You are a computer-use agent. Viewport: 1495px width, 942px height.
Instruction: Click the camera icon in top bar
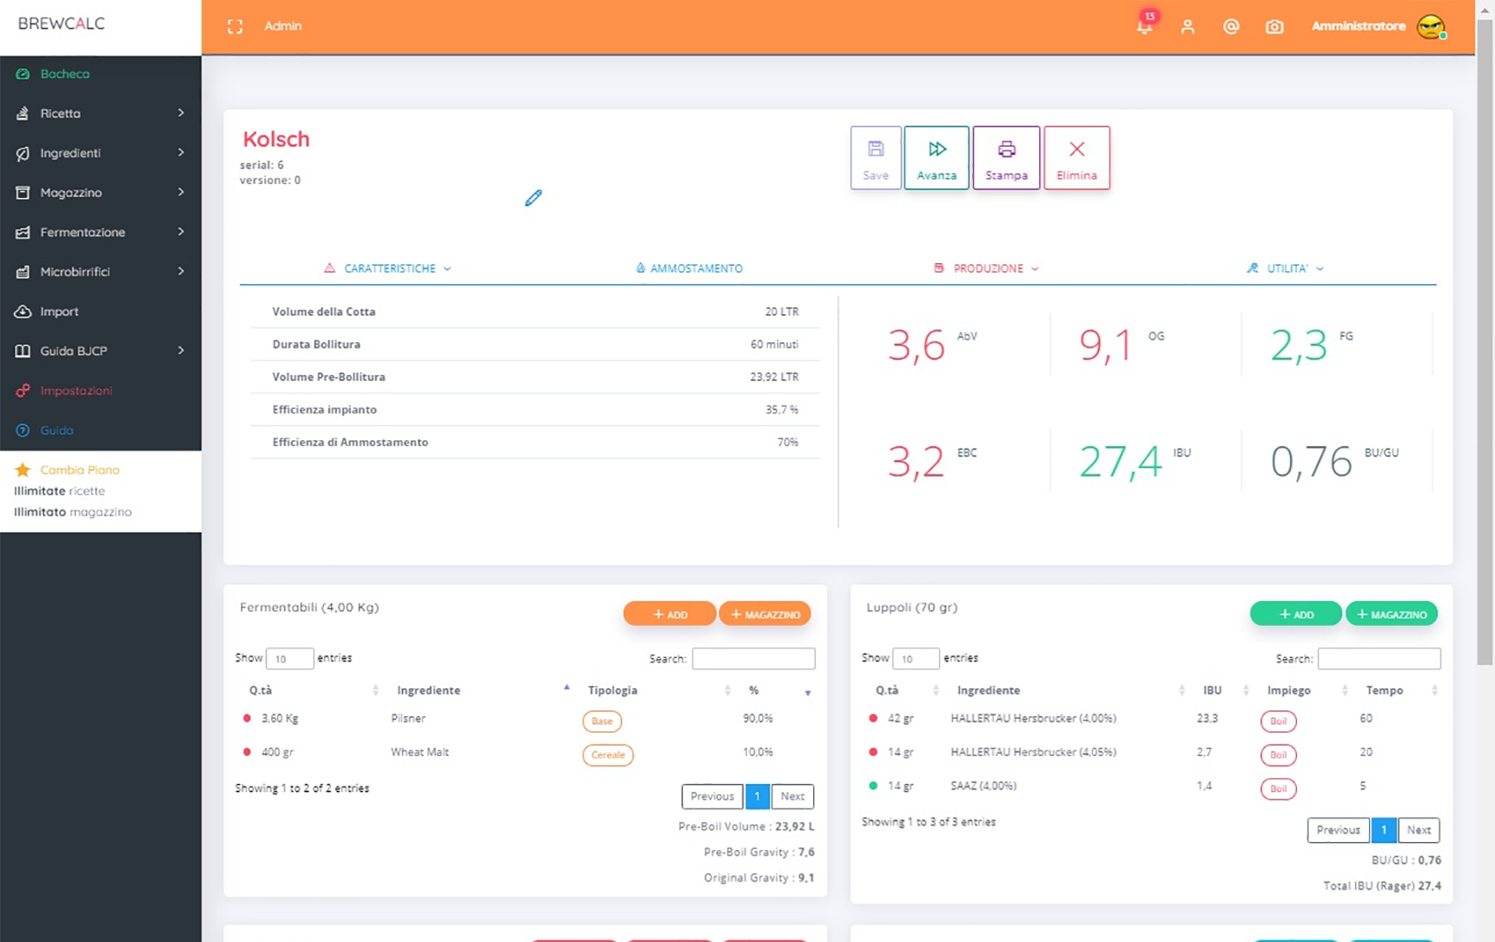tap(1274, 27)
